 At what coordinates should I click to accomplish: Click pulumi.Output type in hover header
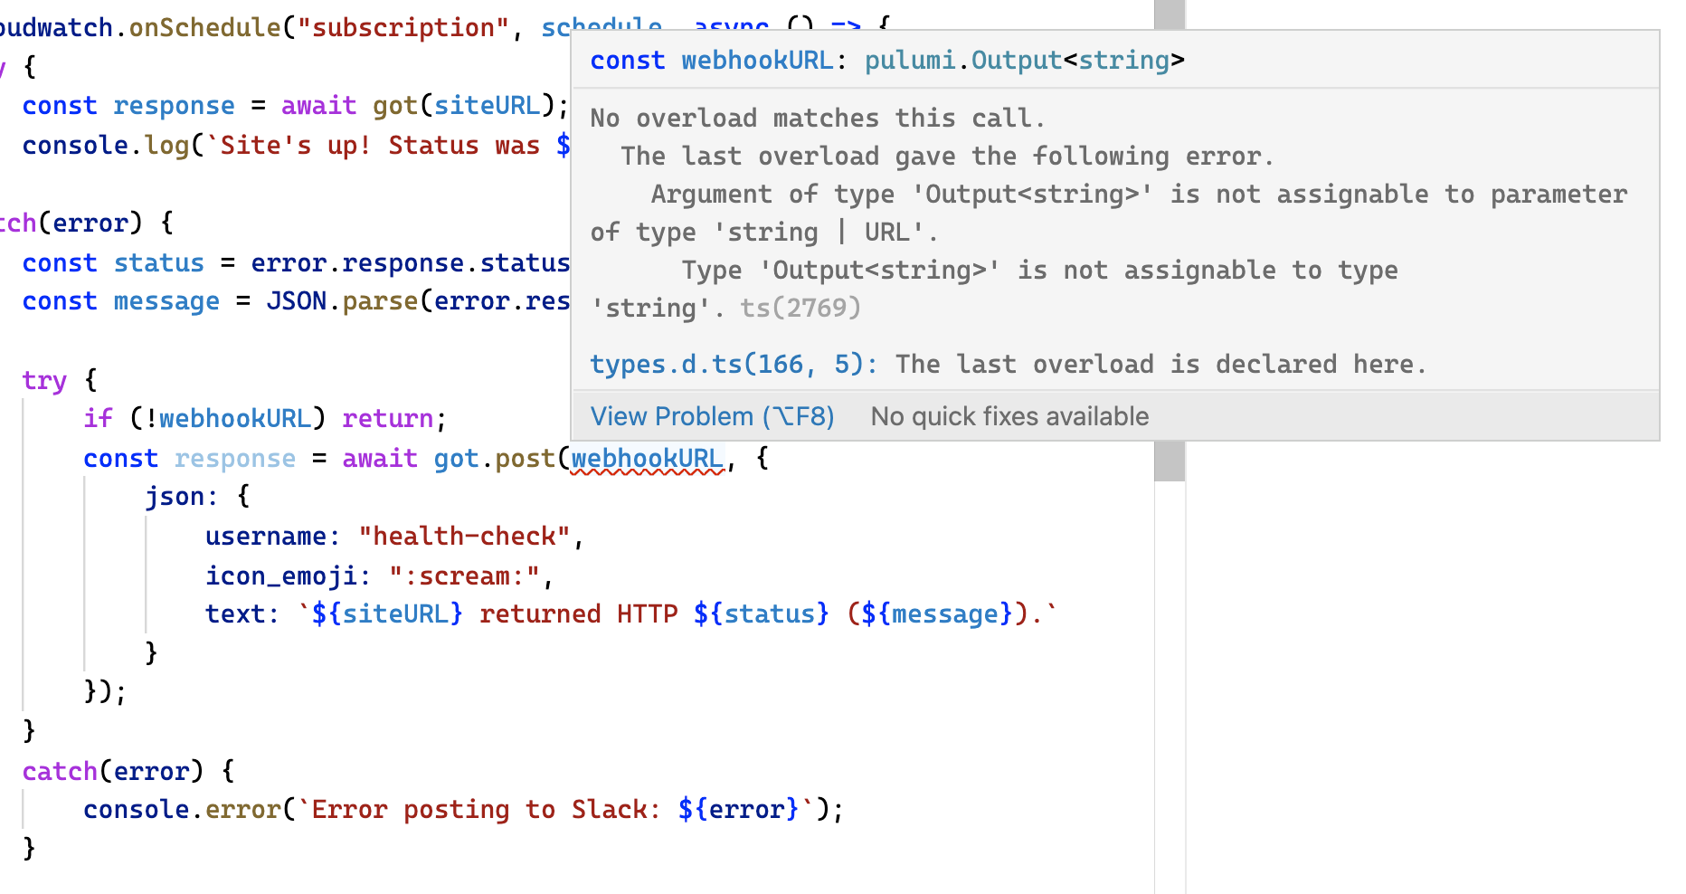tap(963, 61)
